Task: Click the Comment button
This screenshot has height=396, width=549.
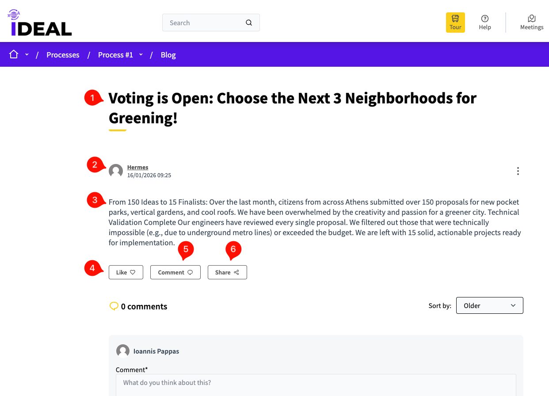Action: point(175,272)
